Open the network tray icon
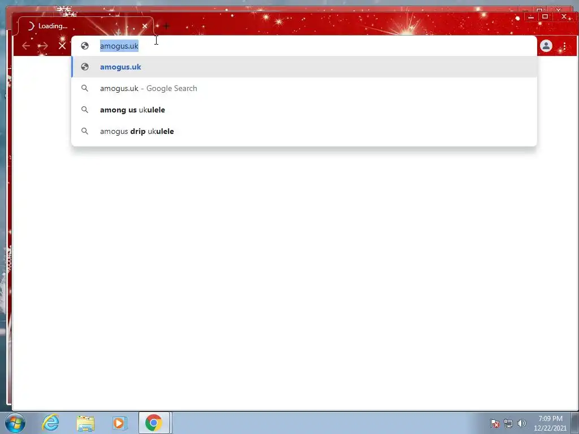The height and width of the screenshot is (434, 579). click(508, 423)
